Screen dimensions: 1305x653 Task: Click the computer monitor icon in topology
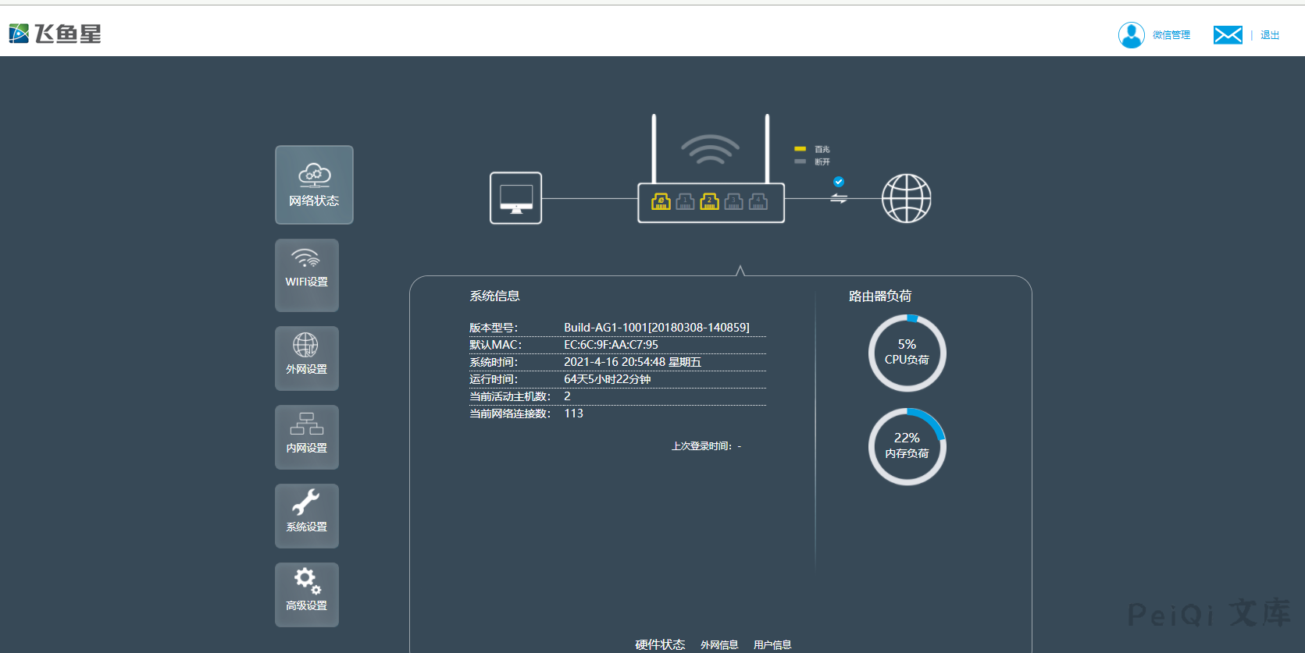click(515, 198)
